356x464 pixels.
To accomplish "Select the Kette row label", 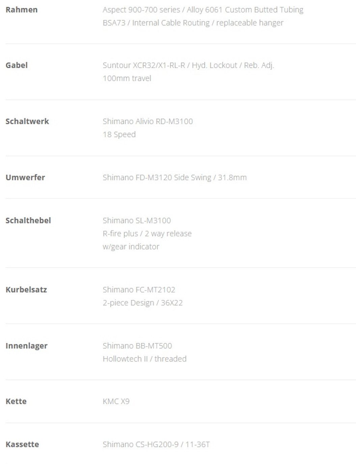I will (16, 401).
